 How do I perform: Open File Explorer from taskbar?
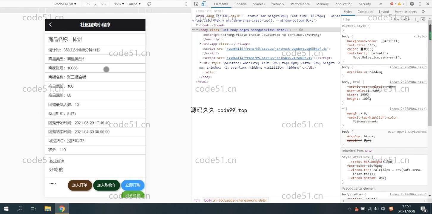(48, 209)
